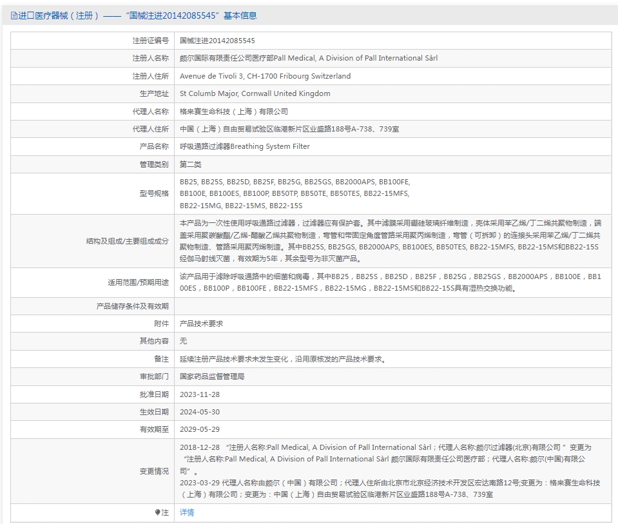Click the 生产地址 row label

click(x=154, y=93)
